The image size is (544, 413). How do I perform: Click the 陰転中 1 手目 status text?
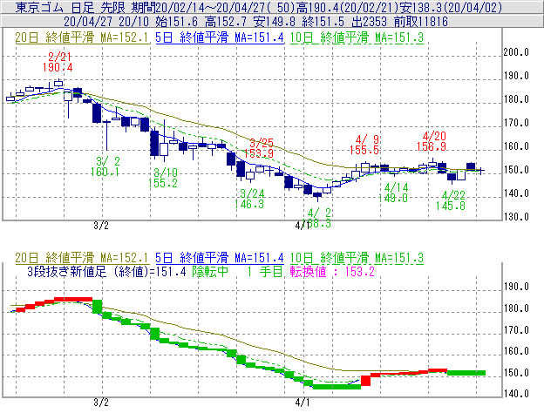(238, 272)
